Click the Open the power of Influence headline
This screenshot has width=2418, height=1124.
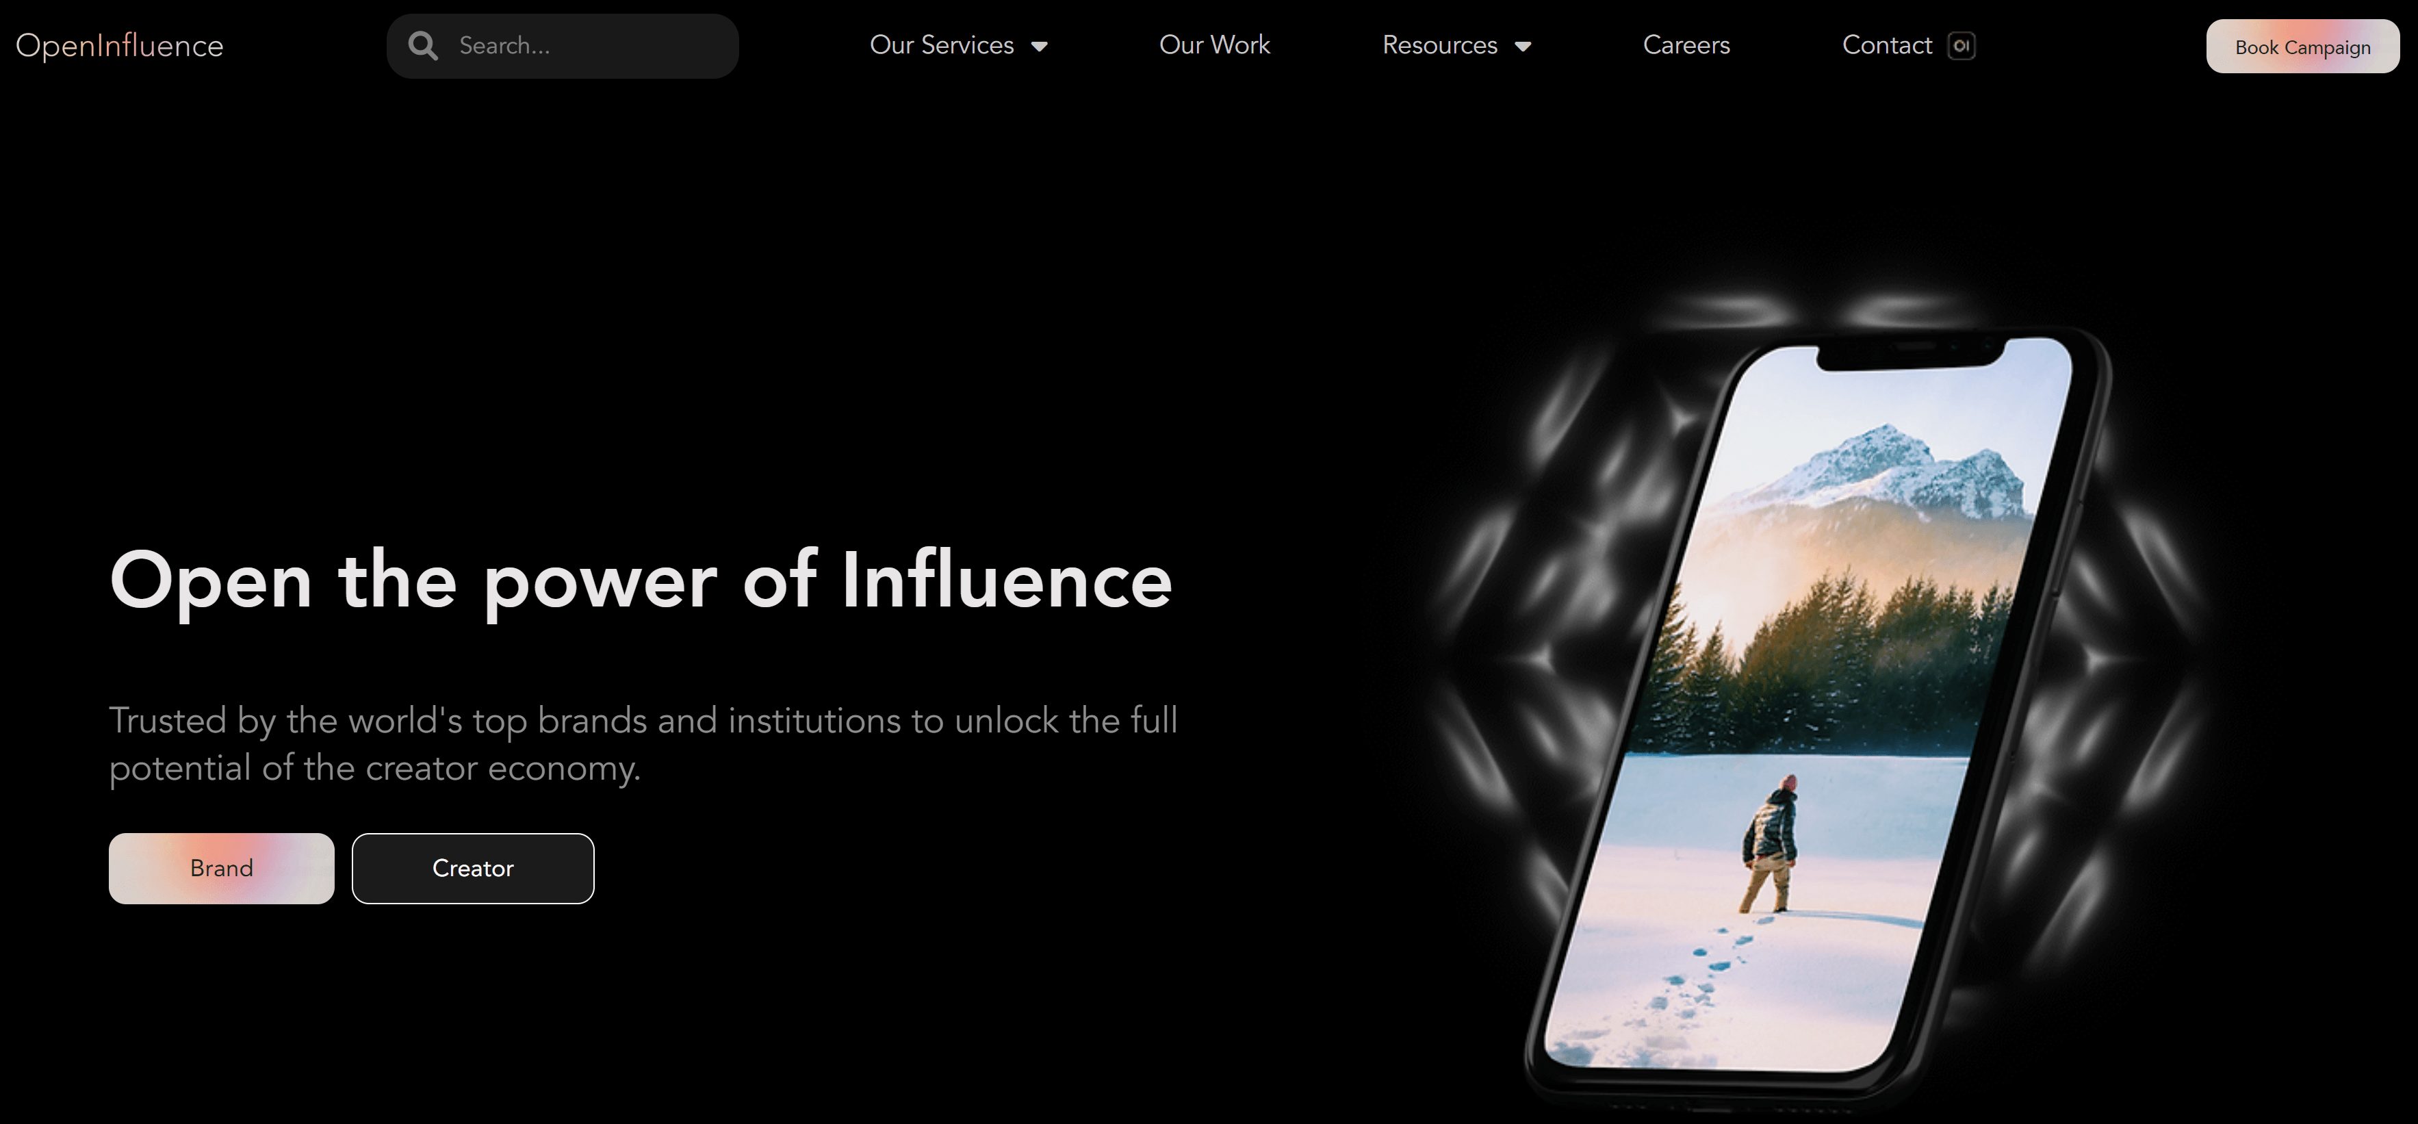(x=641, y=581)
